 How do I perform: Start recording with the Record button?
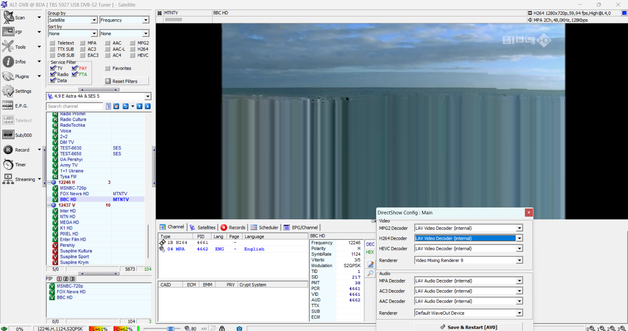point(16,150)
